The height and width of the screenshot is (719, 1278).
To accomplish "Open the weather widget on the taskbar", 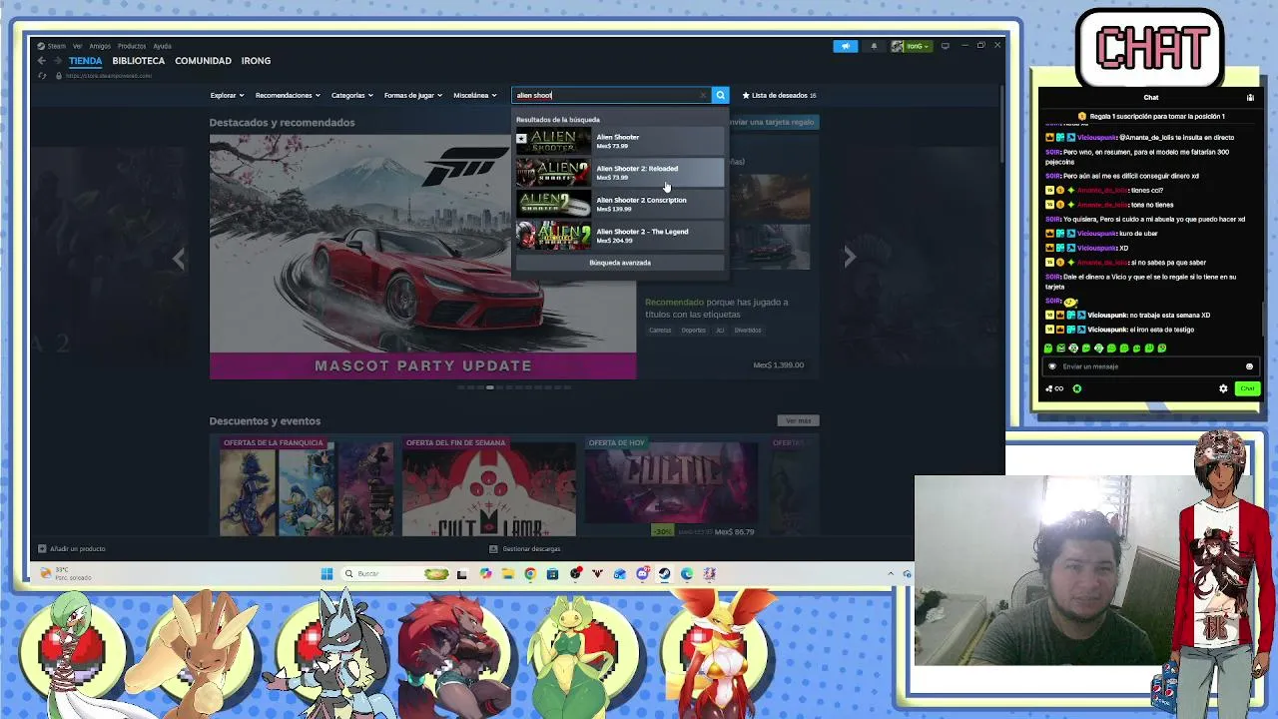I will click(66, 573).
